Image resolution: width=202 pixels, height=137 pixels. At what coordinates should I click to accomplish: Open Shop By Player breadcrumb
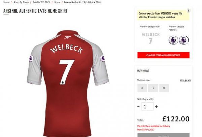pyautogui.click(x=21, y=2)
